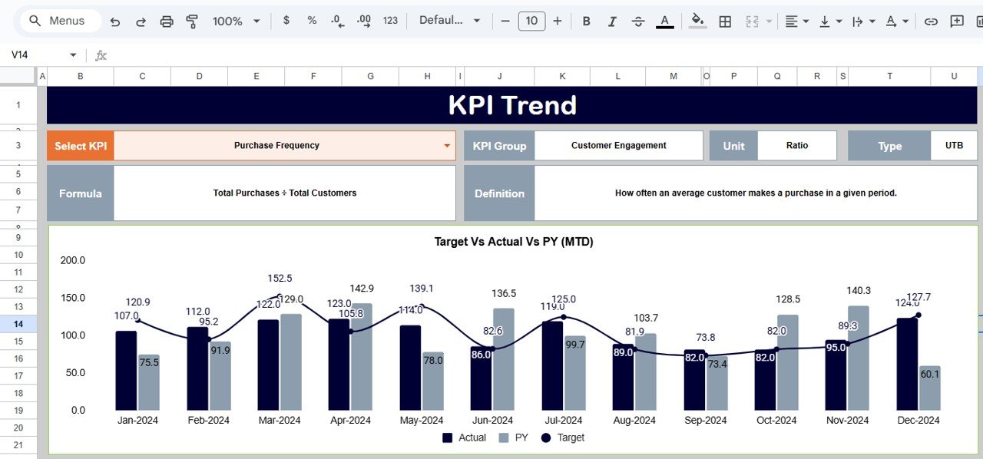
Task: Open the Print dialog via printer icon
Action: 167,21
